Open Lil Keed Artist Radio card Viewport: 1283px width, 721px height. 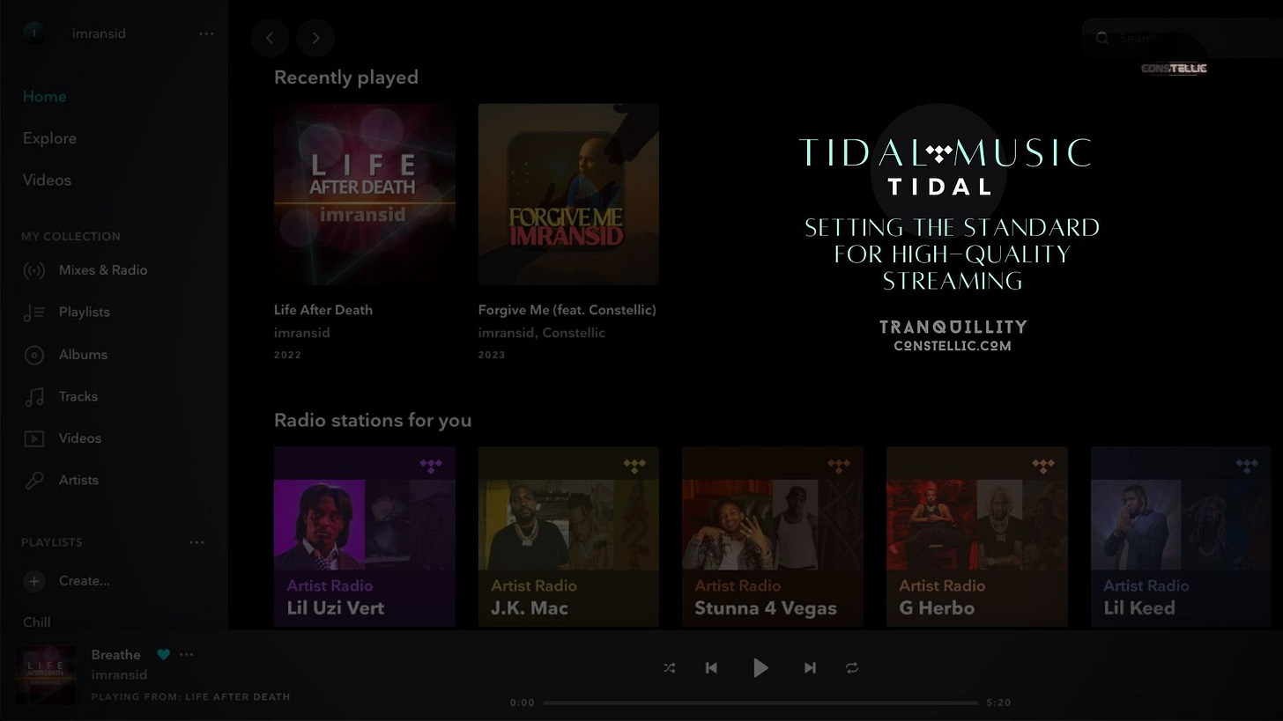tap(1181, 537)
